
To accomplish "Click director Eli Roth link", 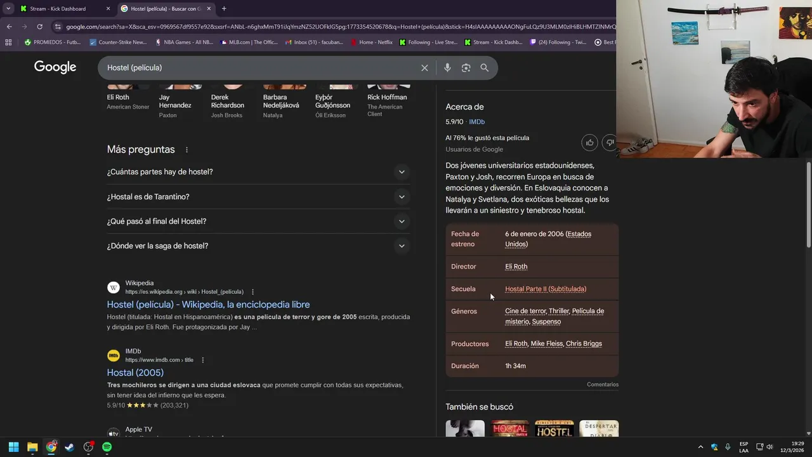I will point(516,267).
